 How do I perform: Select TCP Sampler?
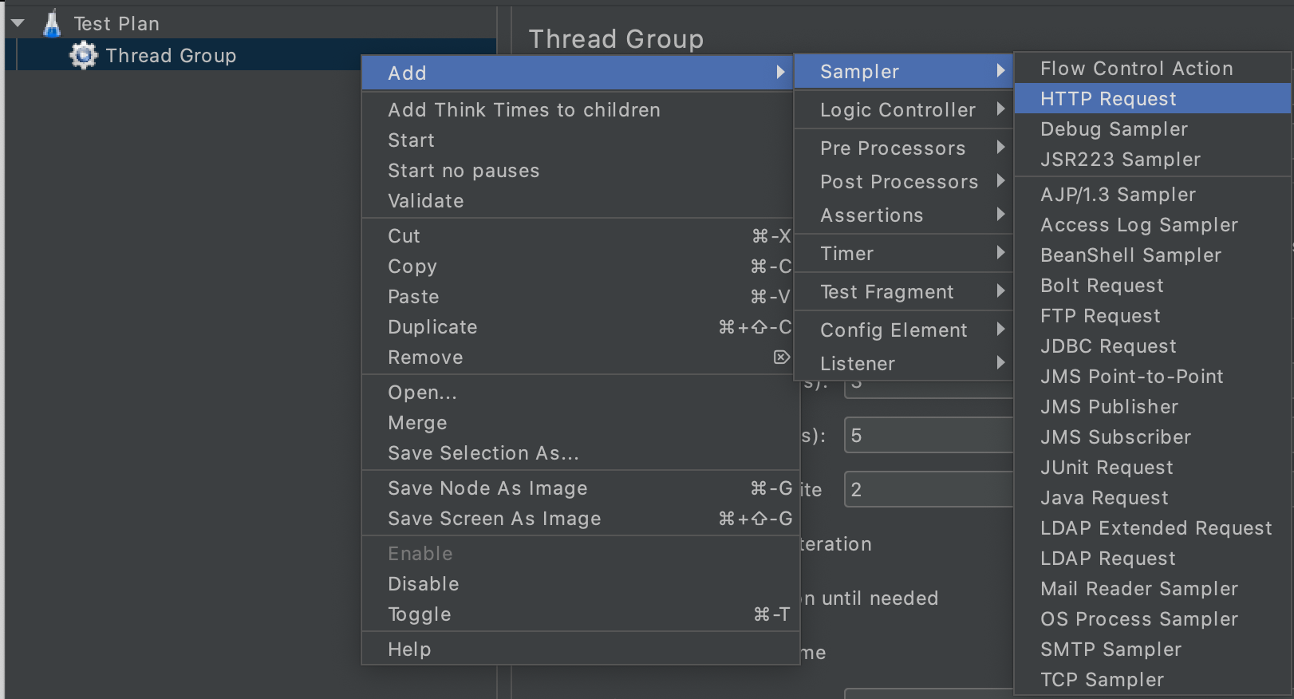tap(1153, 679)
